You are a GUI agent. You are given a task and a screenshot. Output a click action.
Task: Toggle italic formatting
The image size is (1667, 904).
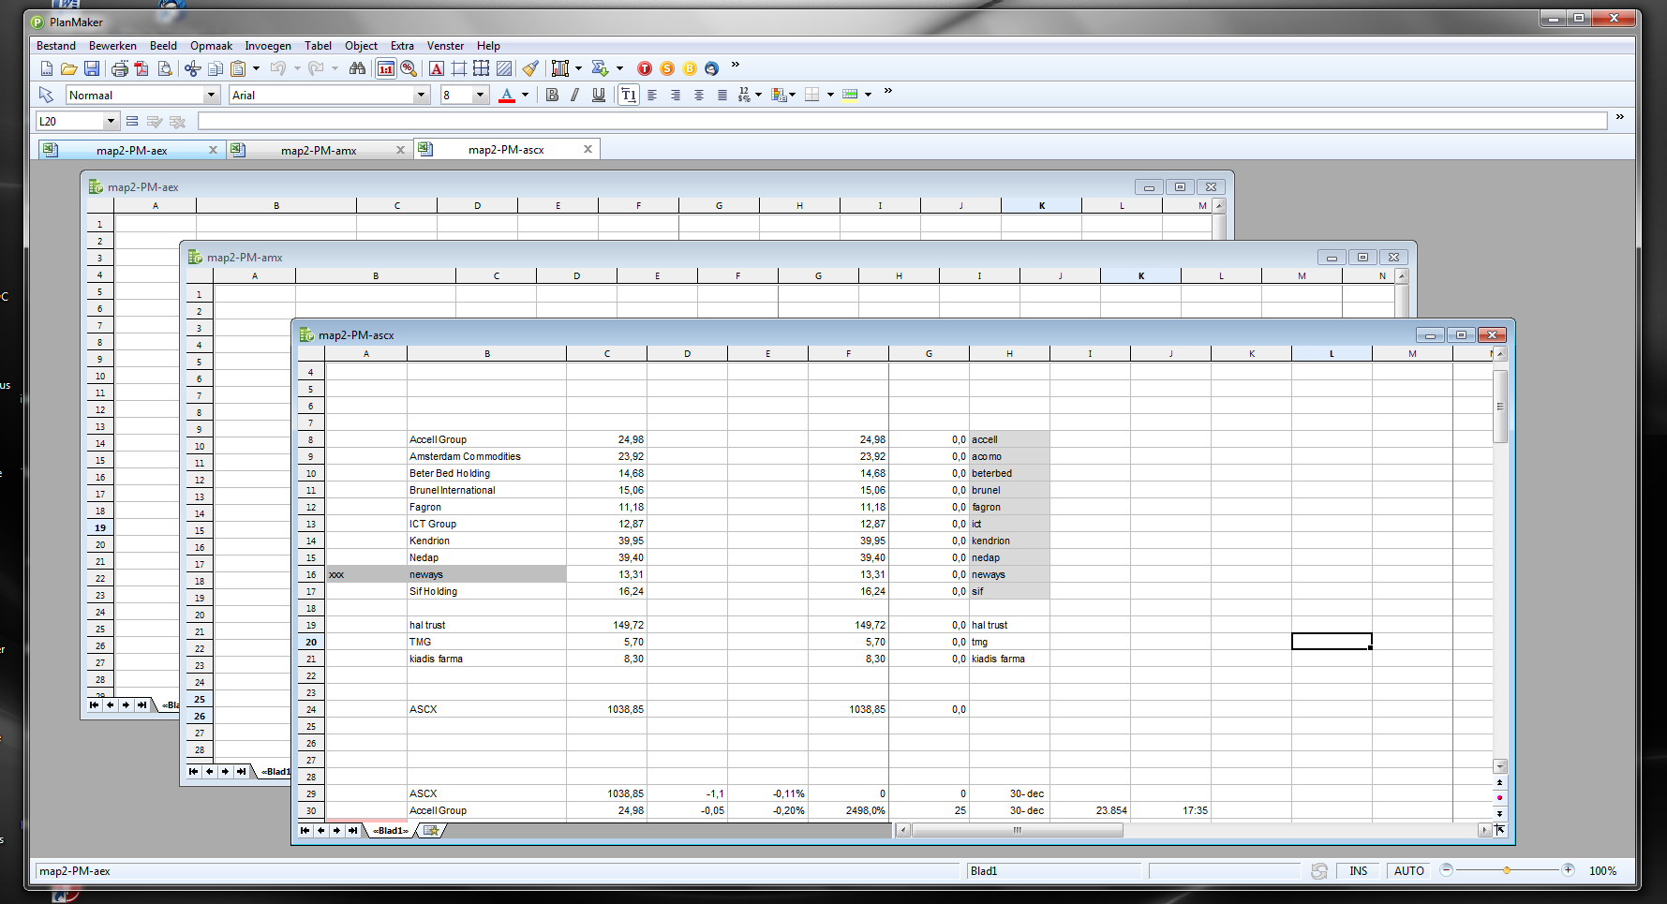click(574, 95)
